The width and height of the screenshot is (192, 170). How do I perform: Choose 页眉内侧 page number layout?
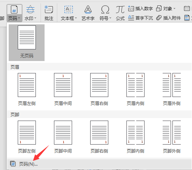(x=135, y=89)
